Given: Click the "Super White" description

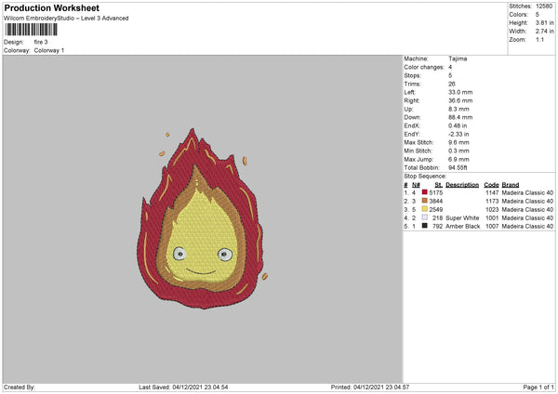Looking at the screenshot, I should pos(462,218).
